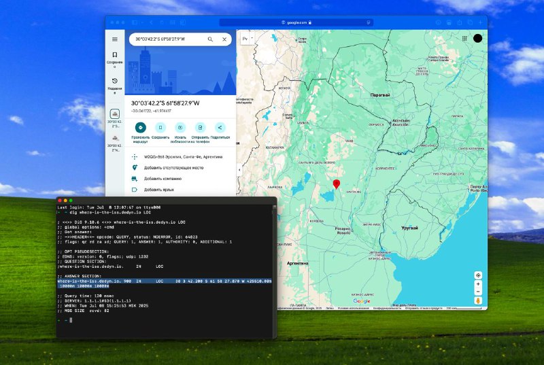Click the browser sidebar toggle icon

(x=135, y=22)
